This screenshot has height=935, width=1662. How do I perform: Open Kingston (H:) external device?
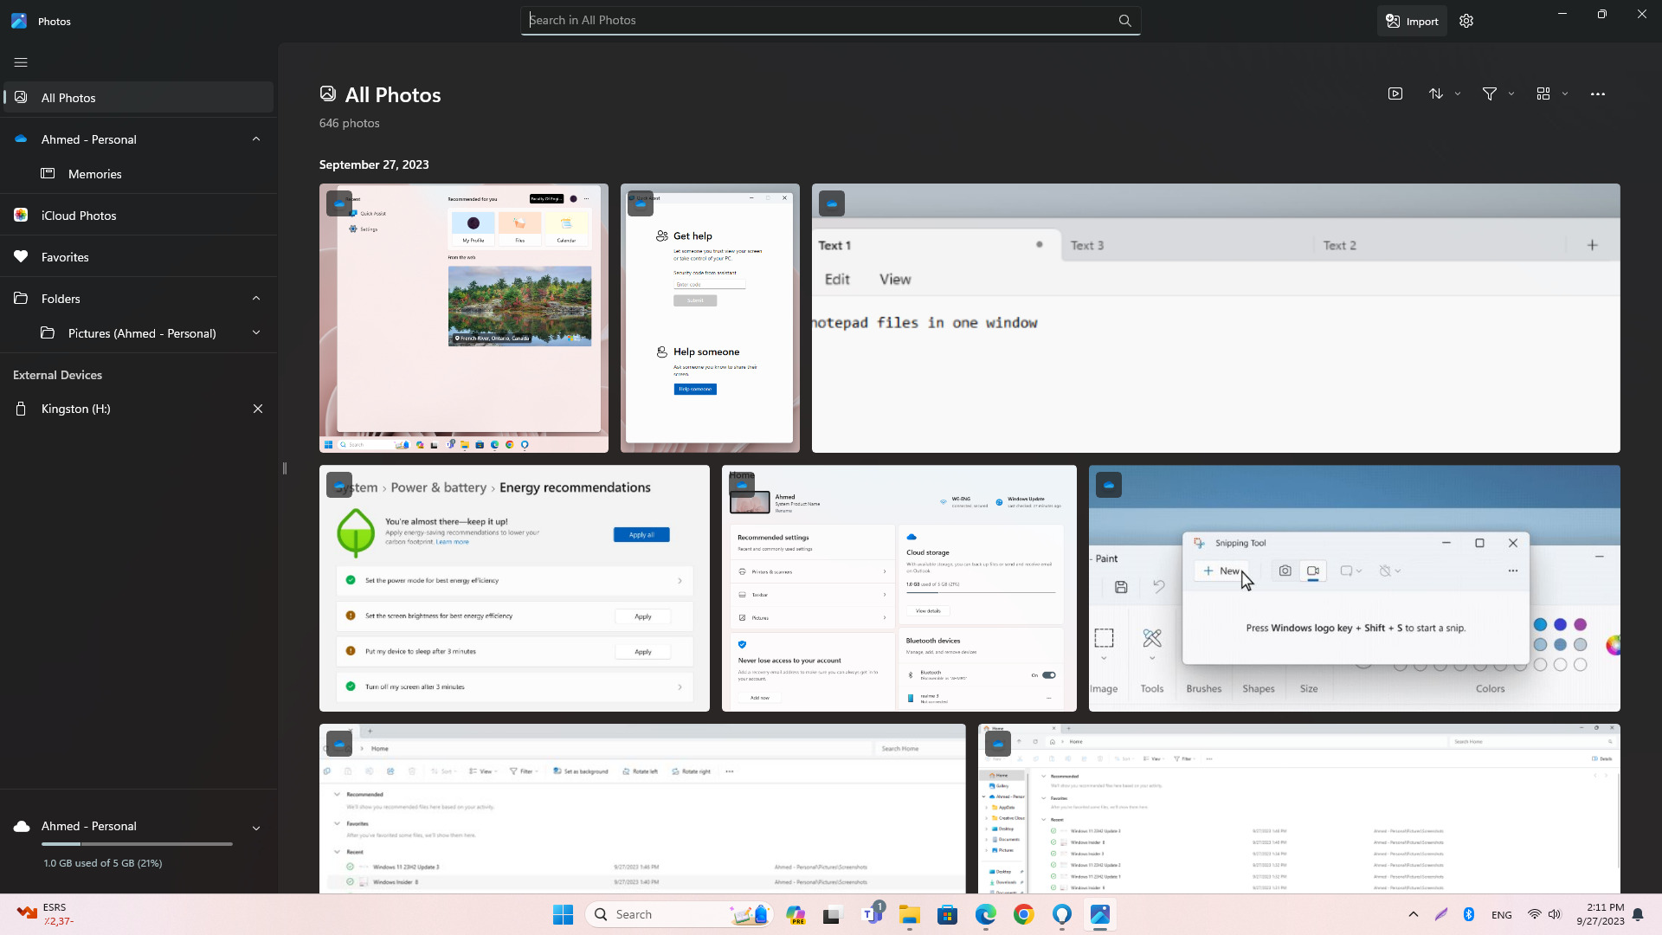coord(75,409)
